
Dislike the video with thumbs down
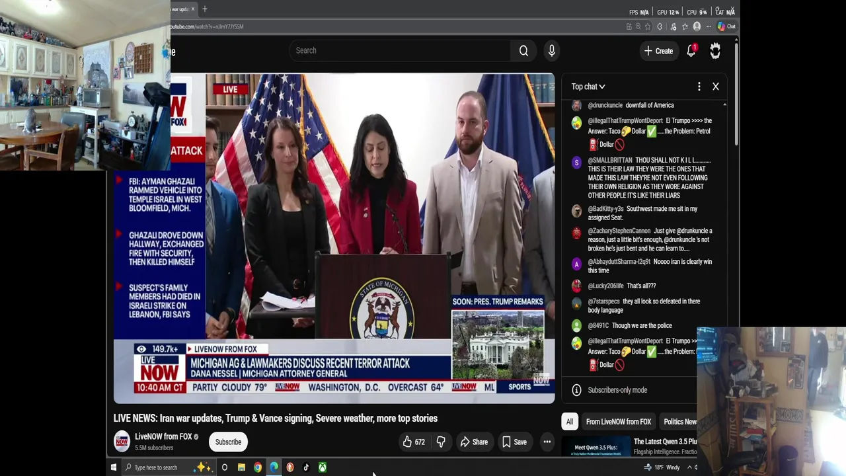[441, 442]
